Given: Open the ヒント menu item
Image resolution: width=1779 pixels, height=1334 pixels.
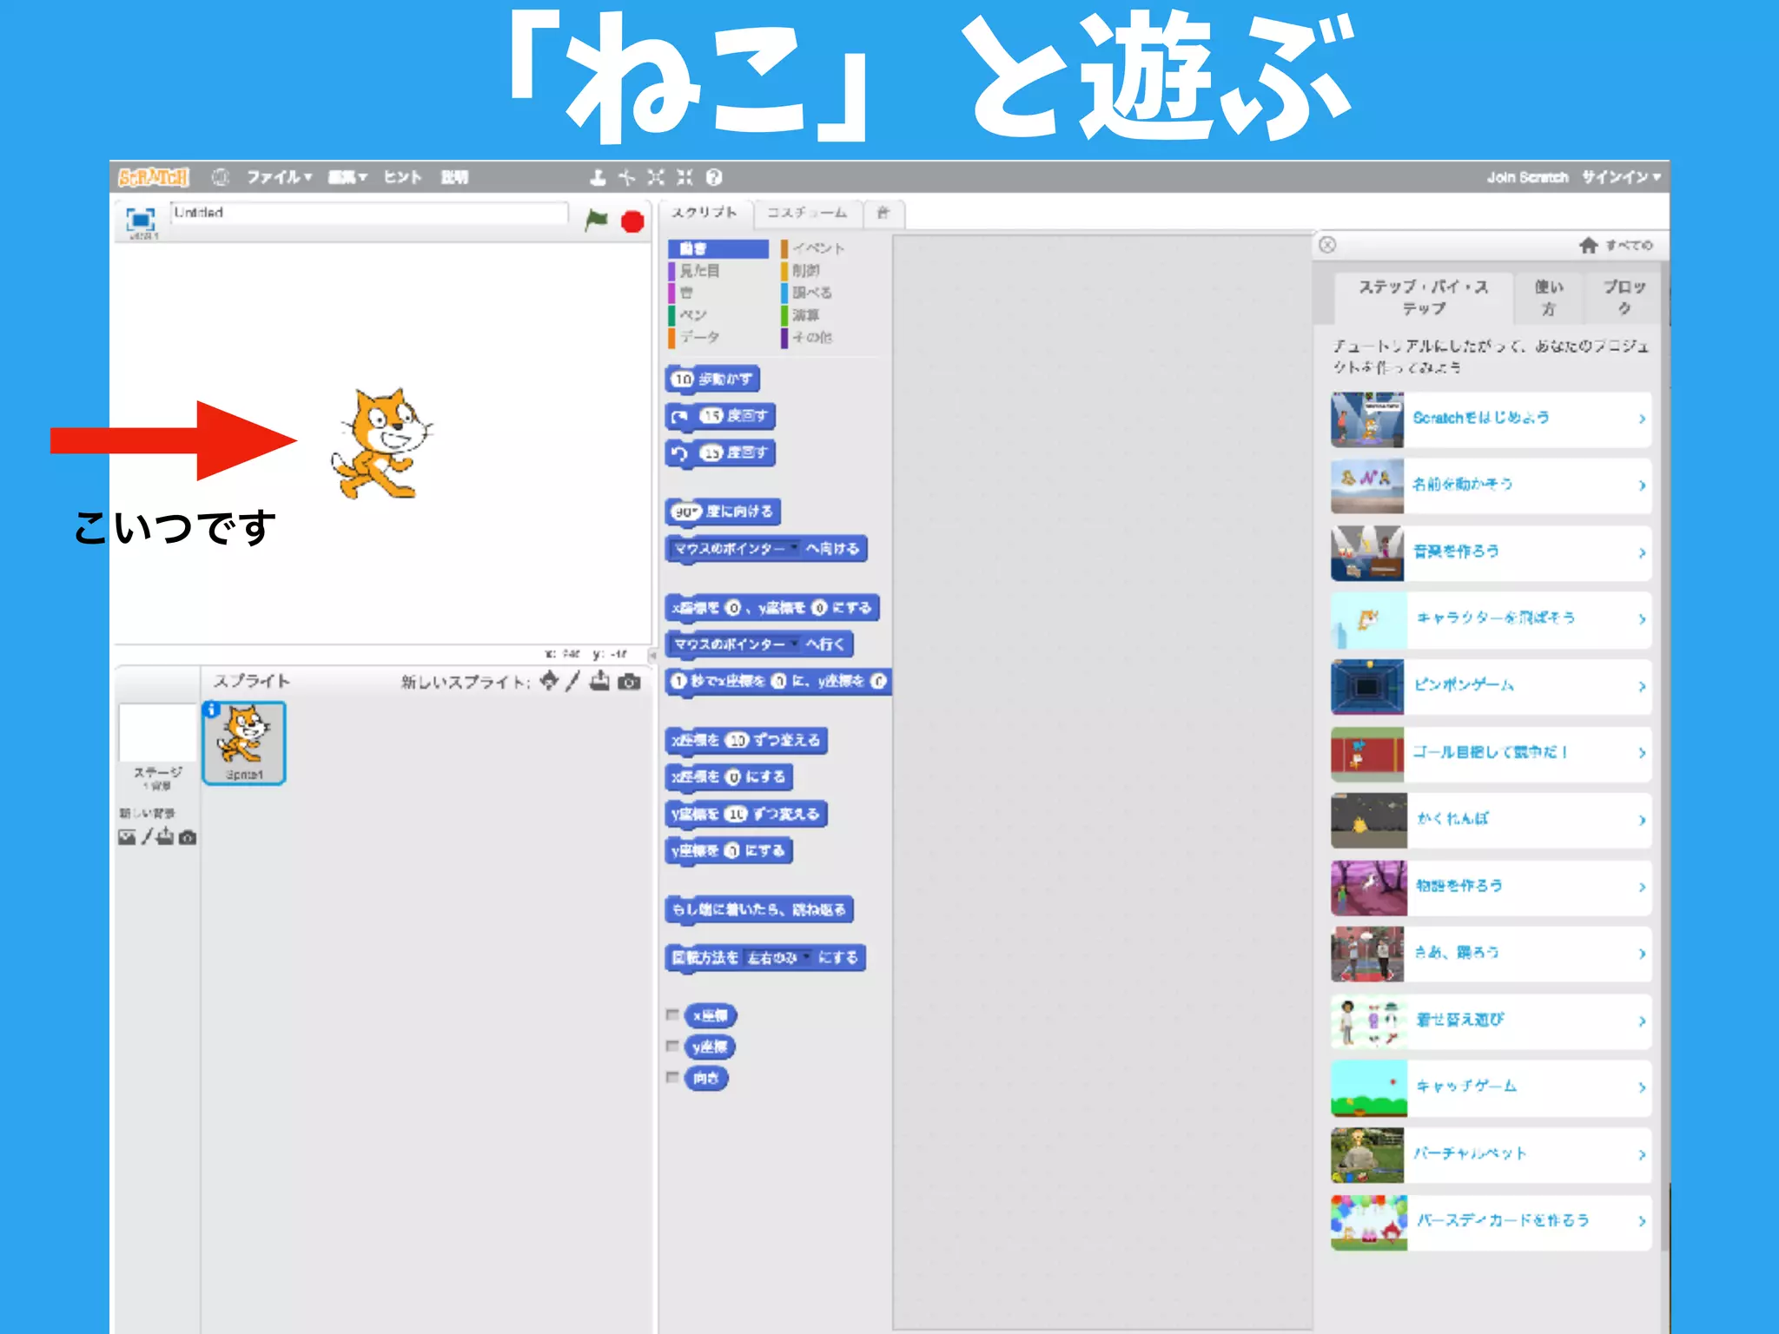Looking at the screenshot, I should (x=403, y=177).
